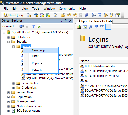Click the grayed Save disk icon
Image resolution: width=128 pixels, height=115 pixels.
click(x=81, y=15)
